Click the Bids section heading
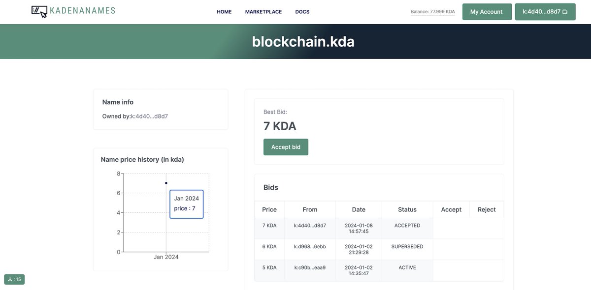 pos(271,188)
